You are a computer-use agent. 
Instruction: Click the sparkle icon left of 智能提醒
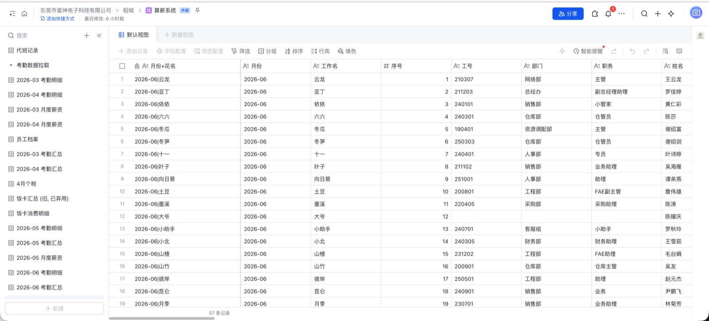pyautogui.click(x=562, y=51)
